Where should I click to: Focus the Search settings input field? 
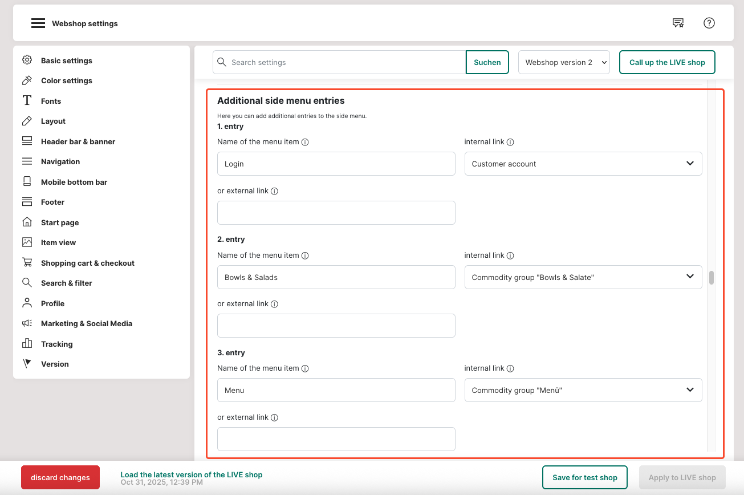345,62
